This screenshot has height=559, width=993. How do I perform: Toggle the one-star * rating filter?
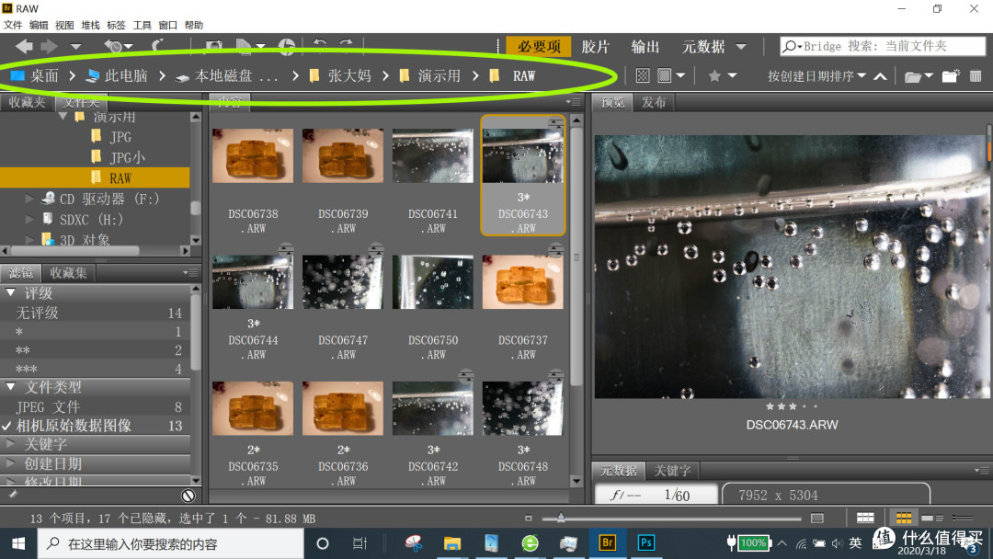pyautogui.click(x=95, y=332)
